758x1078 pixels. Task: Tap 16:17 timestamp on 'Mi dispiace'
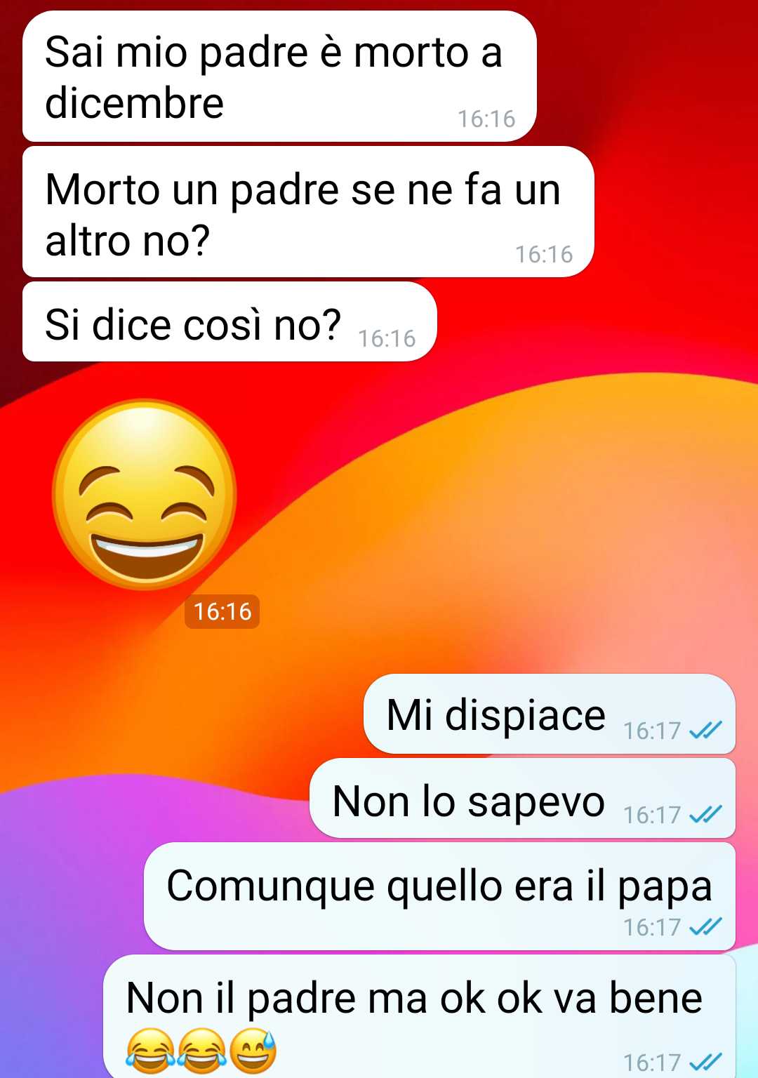pos(652,731)
